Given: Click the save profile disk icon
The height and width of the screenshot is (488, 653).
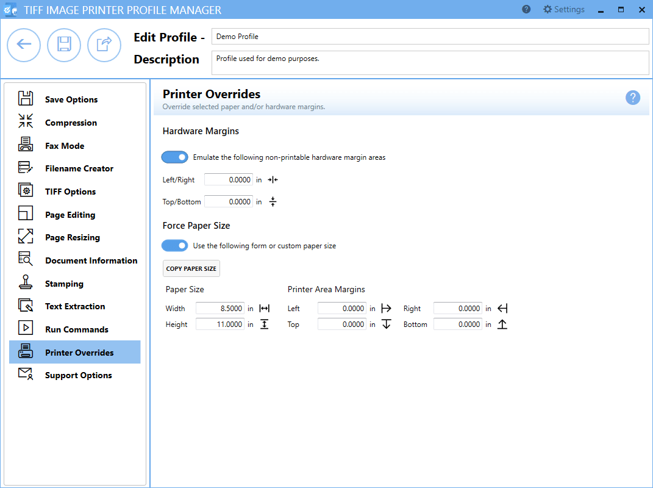Looking at the screenshot, I should coord(64,45).
